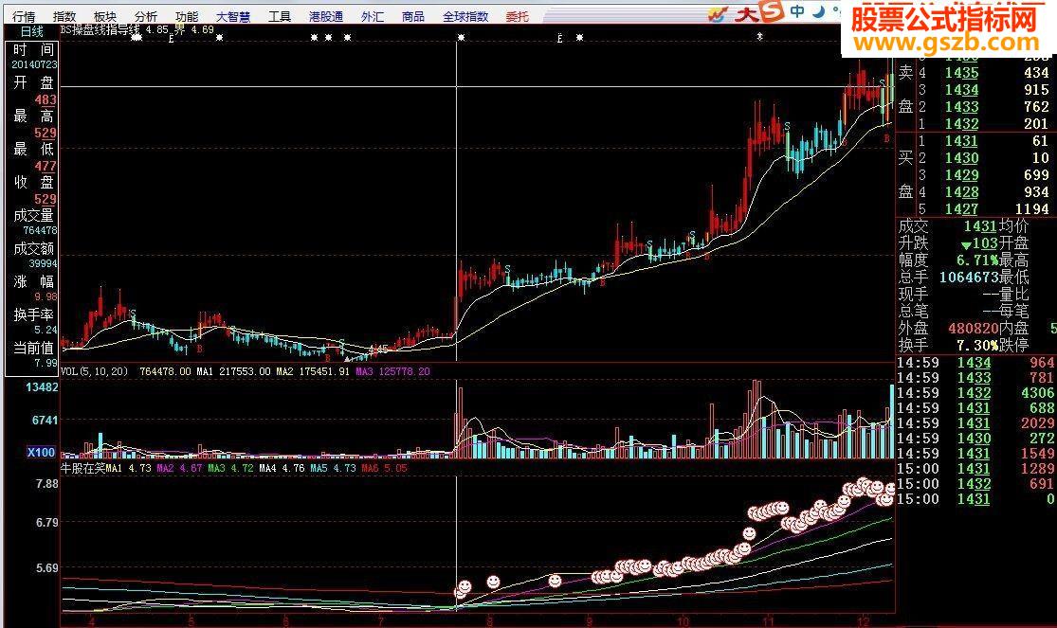Click sell level 4 price 1435
This screenshot has width=1057, height=628.
click(x=961, y=73)
